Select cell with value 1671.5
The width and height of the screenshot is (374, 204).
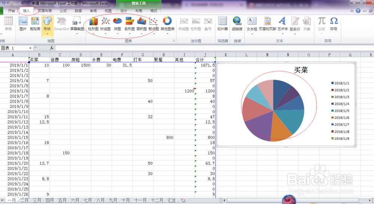point(205,65)
